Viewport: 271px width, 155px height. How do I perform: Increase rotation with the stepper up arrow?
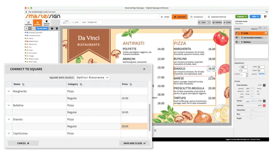(x=247, y=74)
